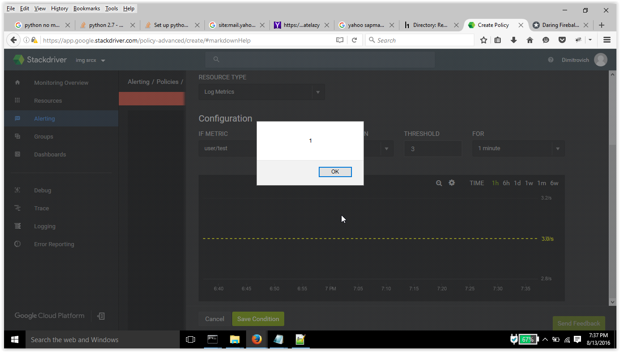Collapse the sidebar via the panel icon
The width and height of the screenshot is (620, 352).
(x=101, y=316)
